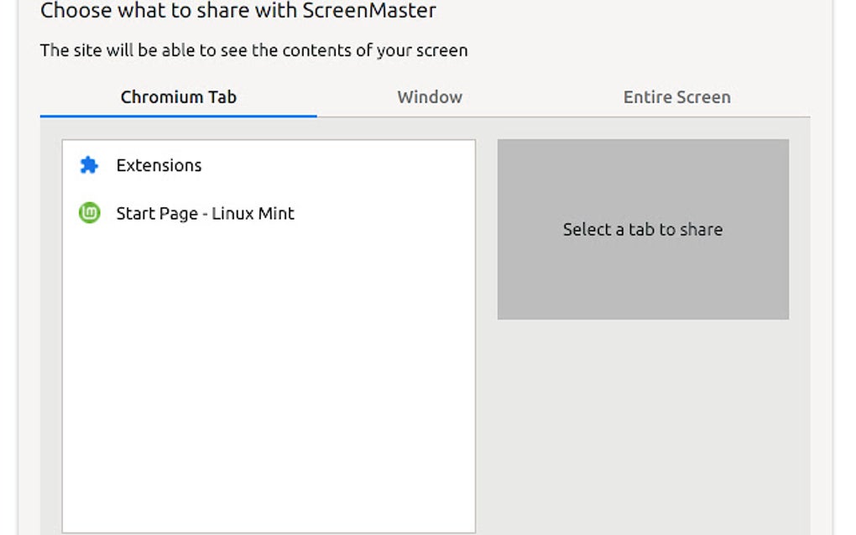Screen dimensions: 856x535
Task: Click the gray tab preview placeholder
Action: pyautogui.click(x=643, y=229)
